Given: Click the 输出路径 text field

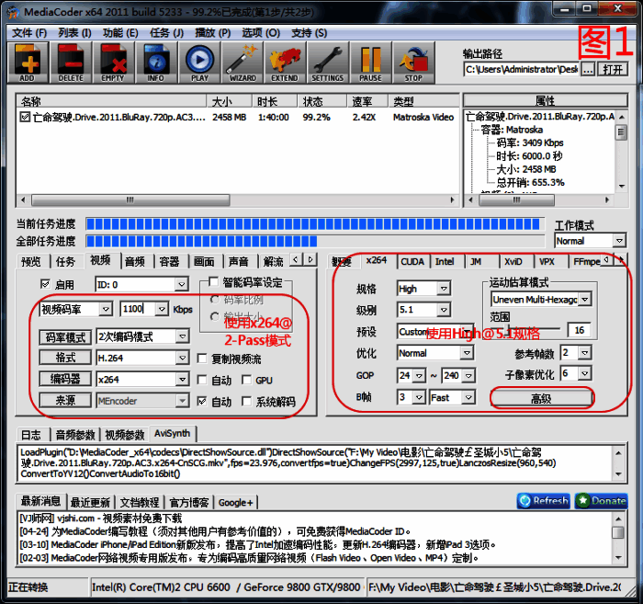Looking at the screenshot, I should pyautogui.click(x=521, y=69).
